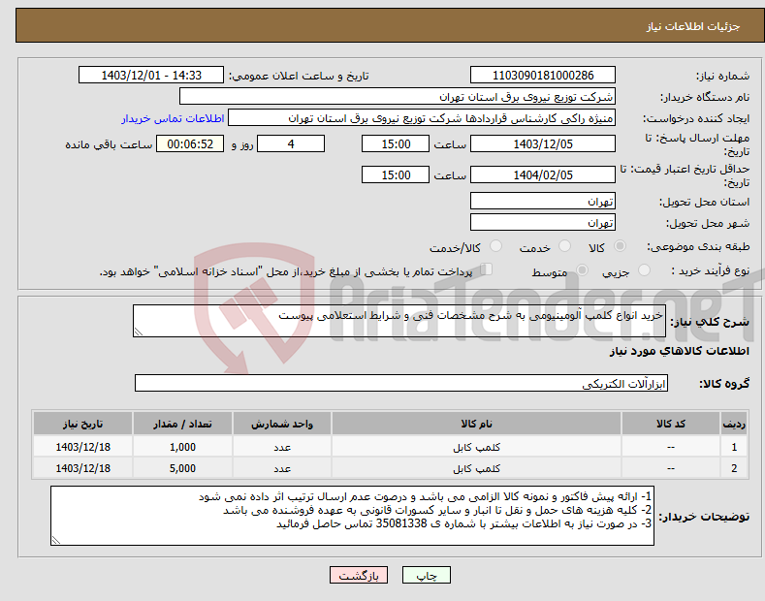
Task: Select the متوسط purchase type radio
Action: click(582, 270)
